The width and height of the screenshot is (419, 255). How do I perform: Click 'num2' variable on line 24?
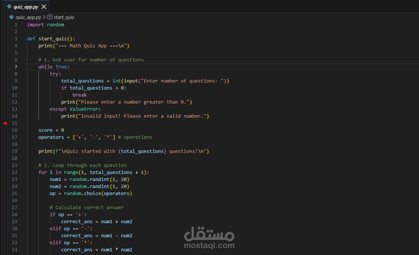55,187
